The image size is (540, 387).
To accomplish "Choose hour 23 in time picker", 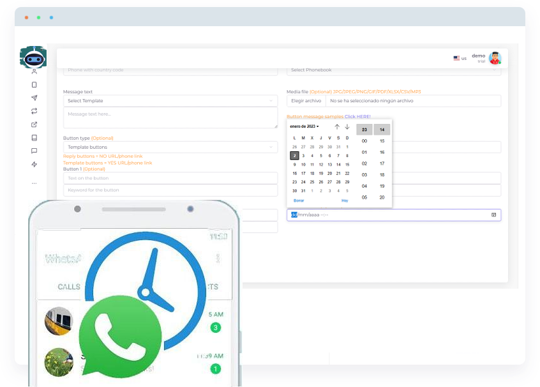I will 364,130.
